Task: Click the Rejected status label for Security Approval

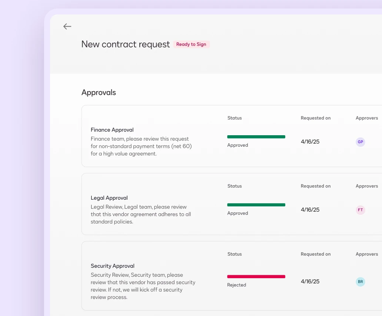Action: [x=236, y=285]
